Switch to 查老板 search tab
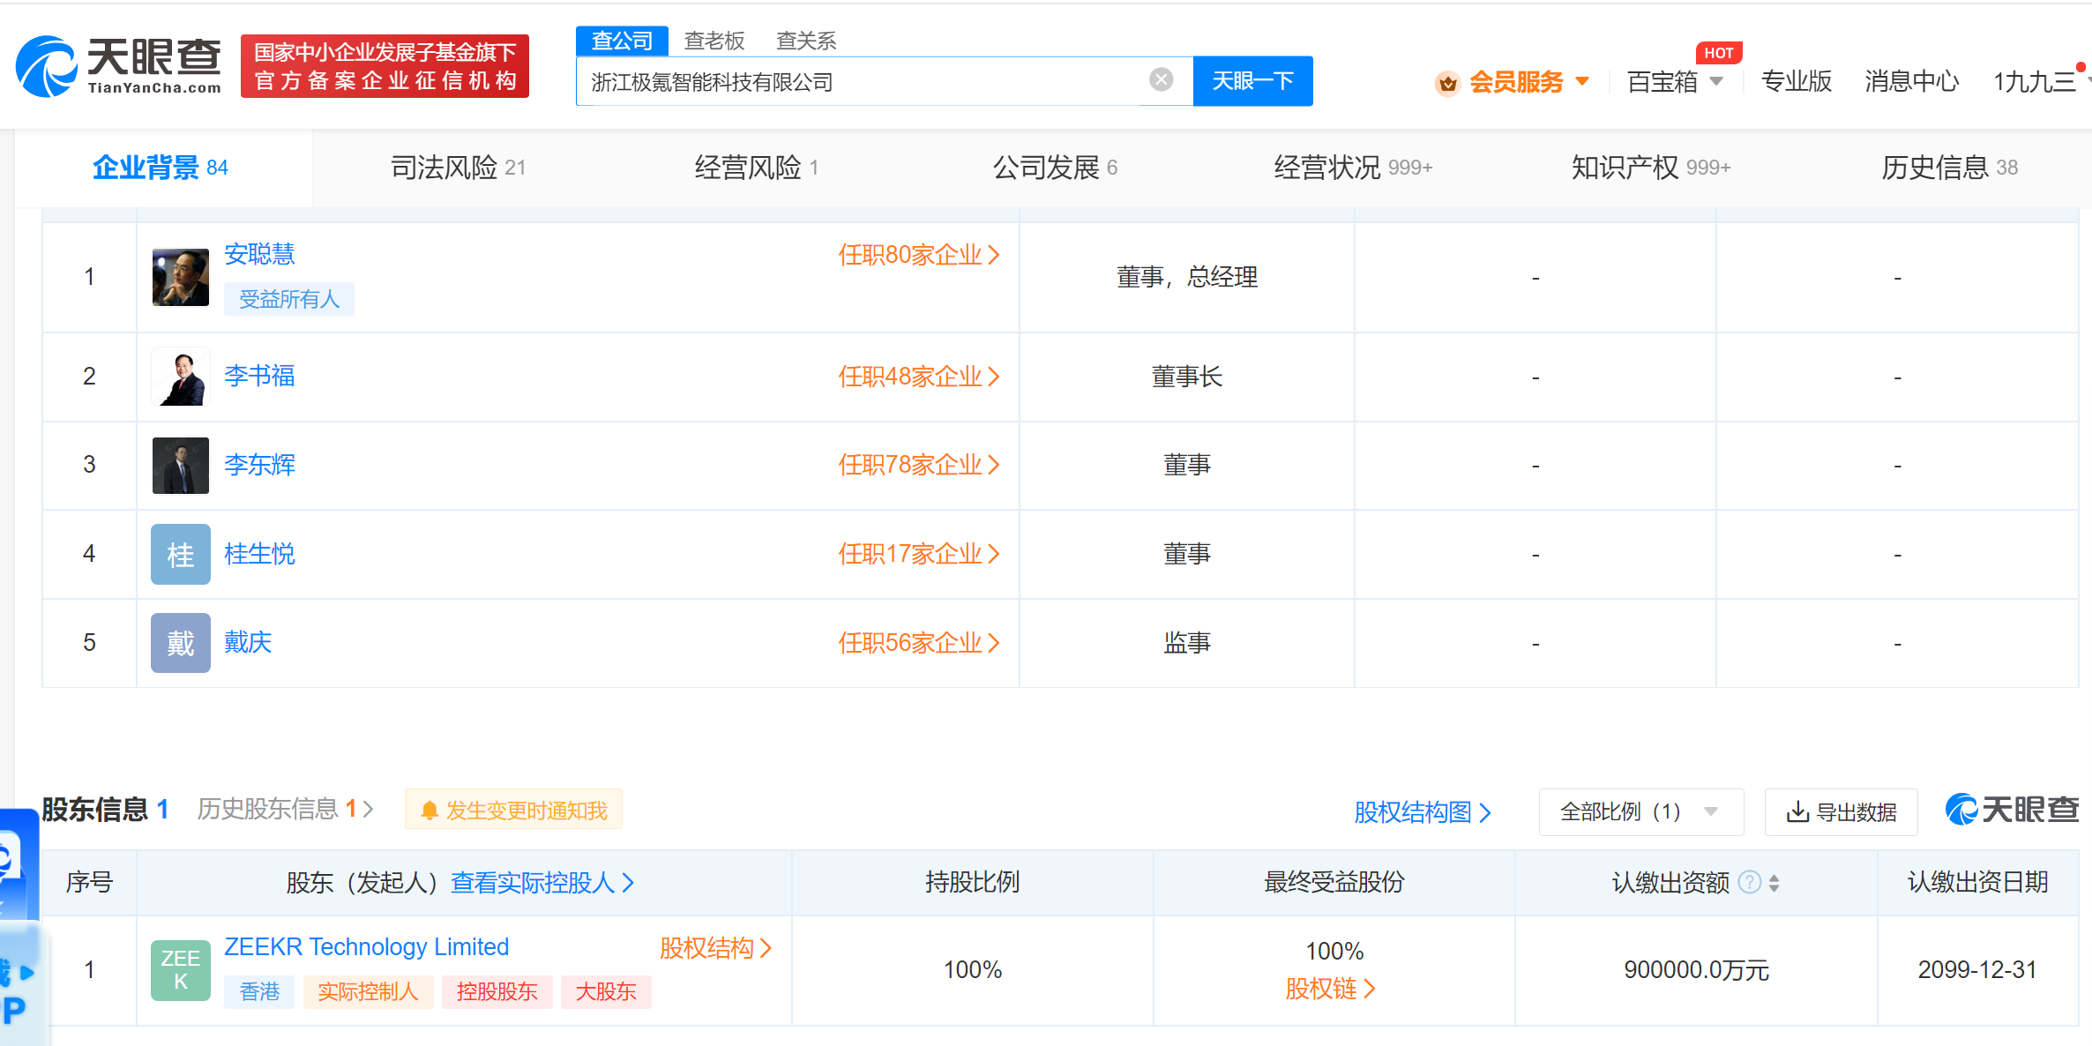 [x=714, y=41]
